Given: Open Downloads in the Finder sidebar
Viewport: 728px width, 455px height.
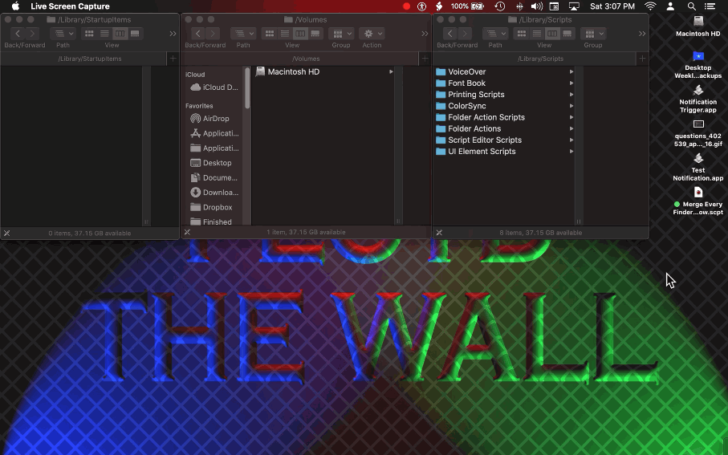Looking at the screenshot, I should 214,193.
